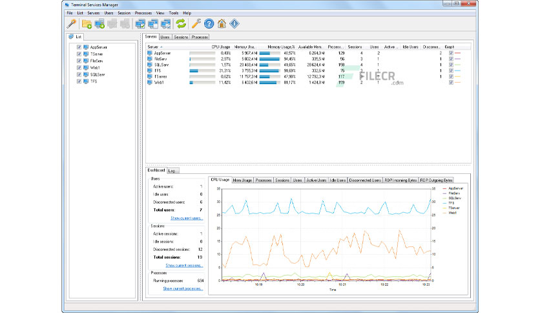540x313 pixels.
Task: Uncheck FileServ in the left server list
Action: pos(79,61)
